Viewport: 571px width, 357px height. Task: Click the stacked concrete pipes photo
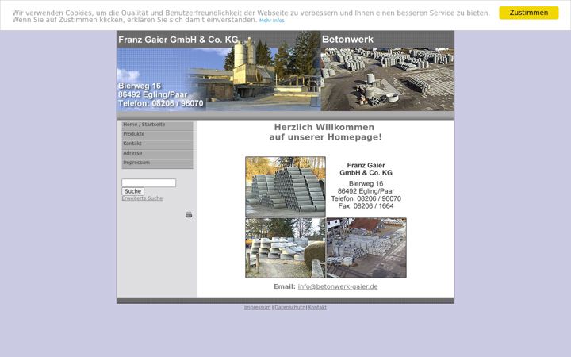click(285, 187)
